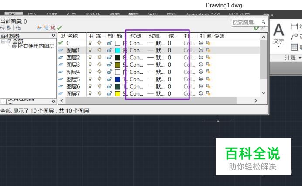Viewport: 302px width, 186px height.
Task: Create new layer frozen in all viewports
Action: click(46, 28)
